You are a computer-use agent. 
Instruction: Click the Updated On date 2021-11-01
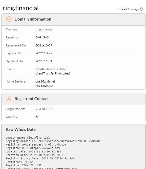click(44, 61)
